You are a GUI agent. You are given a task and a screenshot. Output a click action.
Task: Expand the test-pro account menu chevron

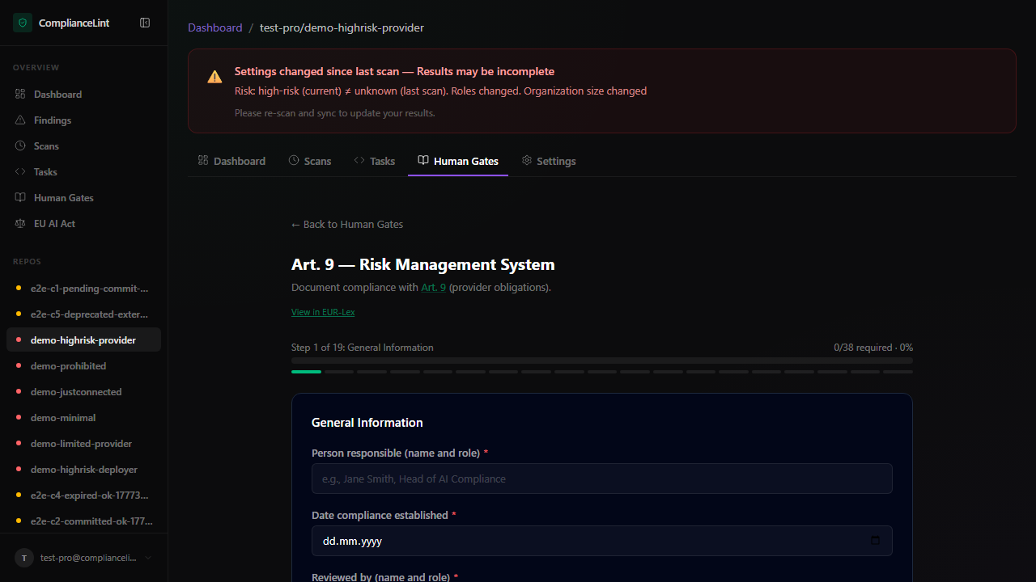click(148, 558)
